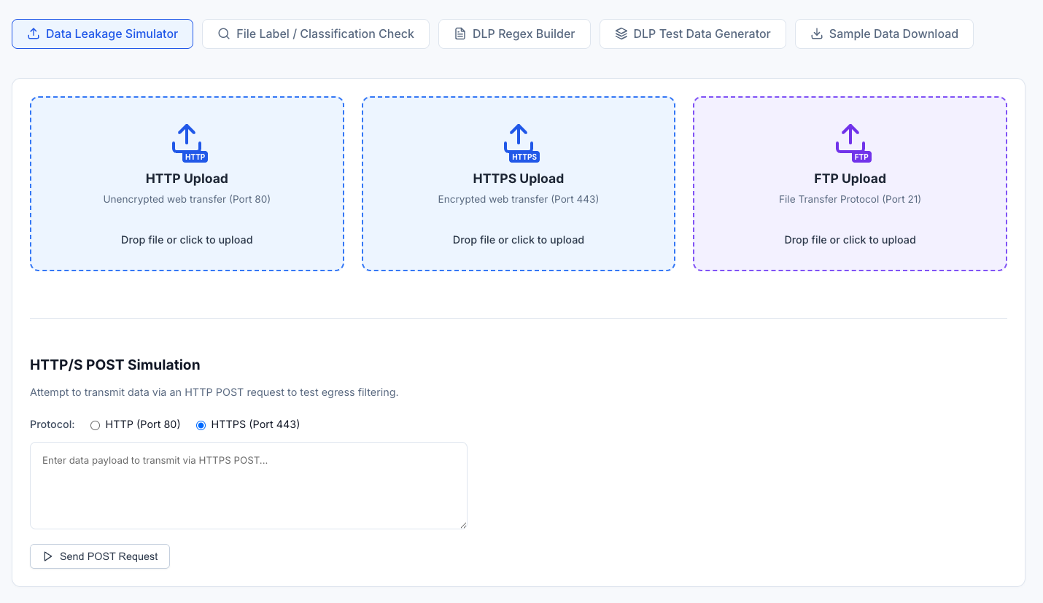1043x603 pixels.
Task: Click the document icon on DLP Regex Builder
Action: (x=460, y=34)
